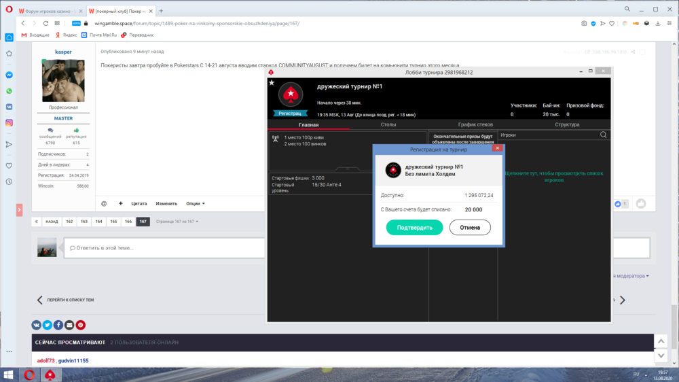Open the Опции dropdown under the post
679x382 pixels.
pos(195,203)
